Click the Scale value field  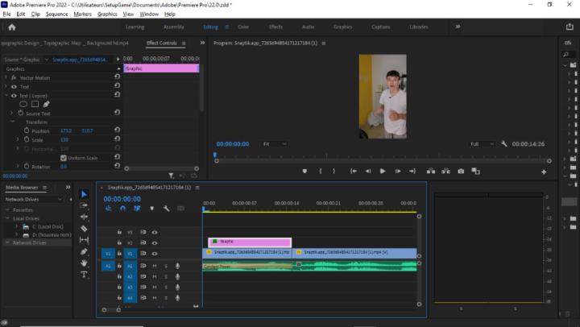click(64, 139)
